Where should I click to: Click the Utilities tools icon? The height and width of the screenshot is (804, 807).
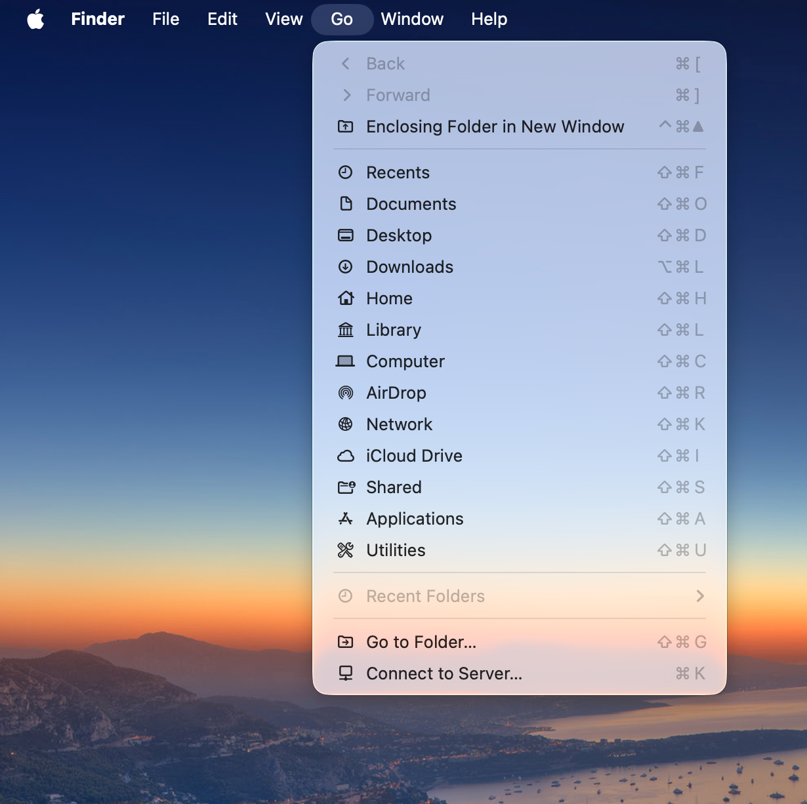(346, 550)
